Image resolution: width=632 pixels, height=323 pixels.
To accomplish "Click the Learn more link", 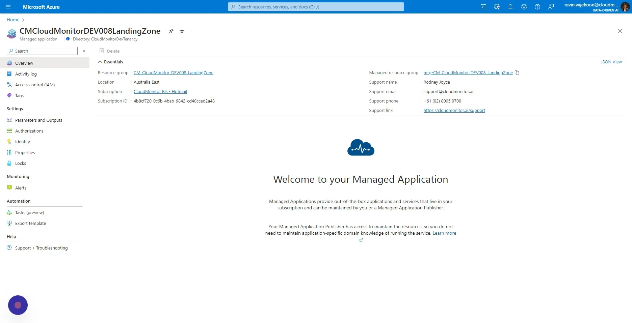I will (x=444, y=233).
